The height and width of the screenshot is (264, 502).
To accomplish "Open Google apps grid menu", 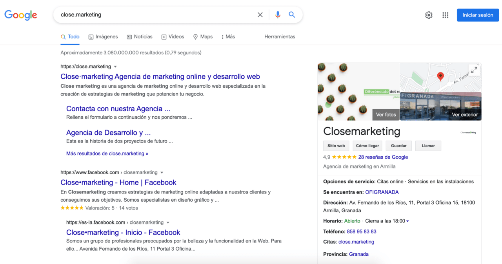I will [x=445, y=15].
